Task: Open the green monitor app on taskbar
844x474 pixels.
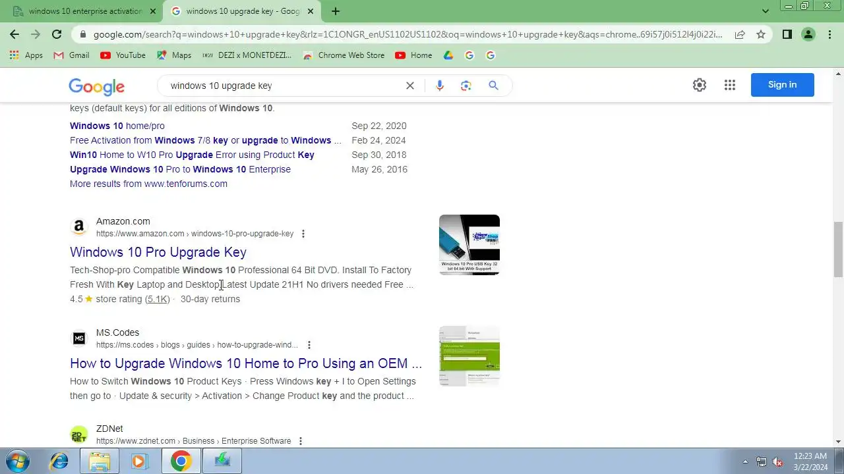Action: tap(222, 461)
